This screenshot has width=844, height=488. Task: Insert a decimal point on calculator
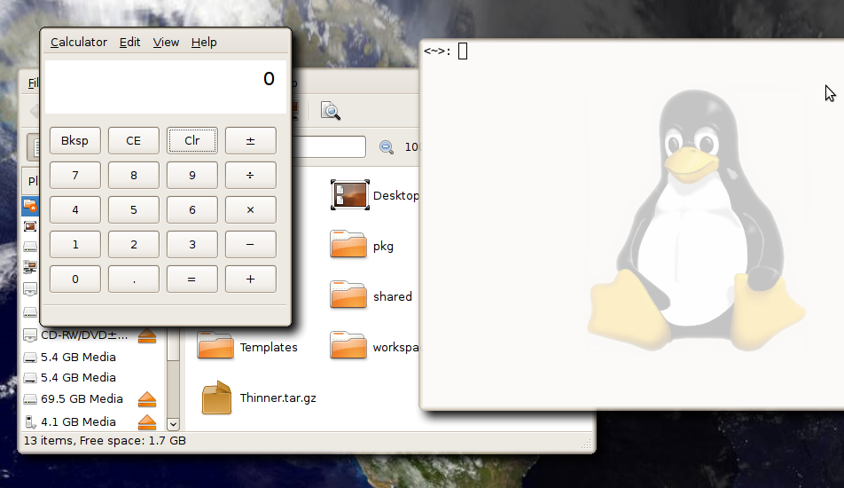[x=134, y=279]
